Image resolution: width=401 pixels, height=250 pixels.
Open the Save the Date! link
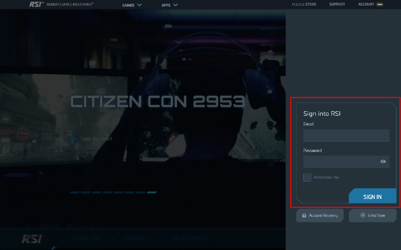96,139
